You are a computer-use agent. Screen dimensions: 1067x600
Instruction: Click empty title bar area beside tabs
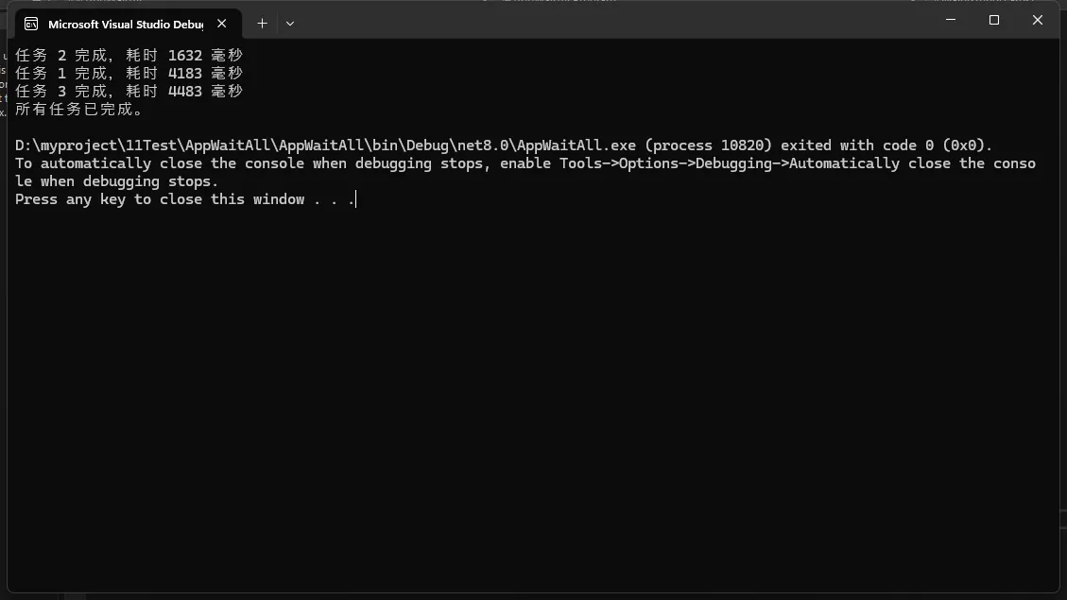614,20
